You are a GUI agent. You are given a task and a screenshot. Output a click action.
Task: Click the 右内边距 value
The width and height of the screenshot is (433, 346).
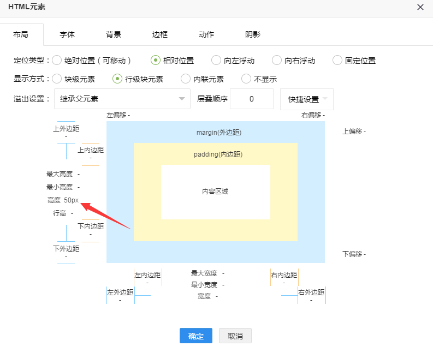(x=284, y=283)
